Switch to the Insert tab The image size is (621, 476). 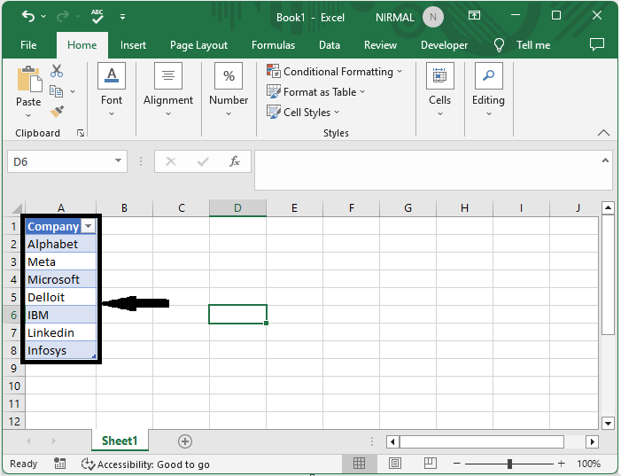click(133, 45)
